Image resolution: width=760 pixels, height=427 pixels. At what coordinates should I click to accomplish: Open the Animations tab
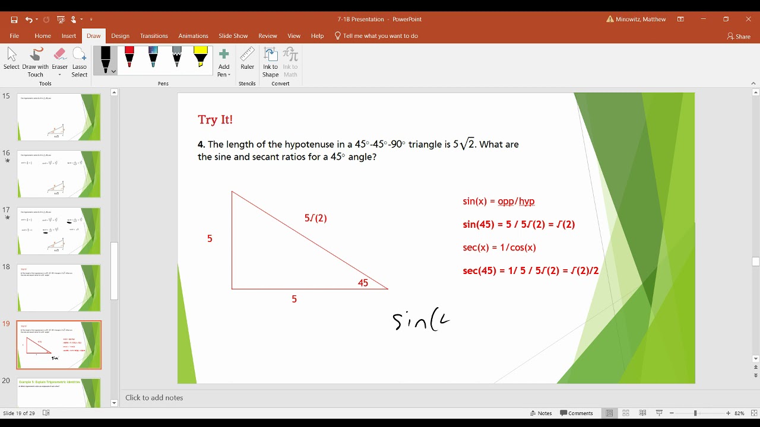(x=194, y=36)
